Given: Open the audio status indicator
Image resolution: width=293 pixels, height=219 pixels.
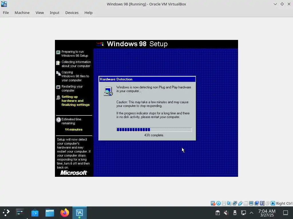Looking at the screenshot, I should point(229,203).
